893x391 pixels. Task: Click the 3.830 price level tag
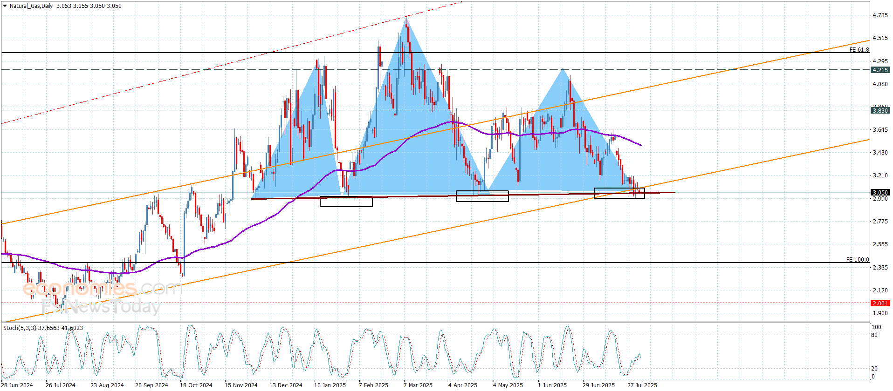[880, 110]
